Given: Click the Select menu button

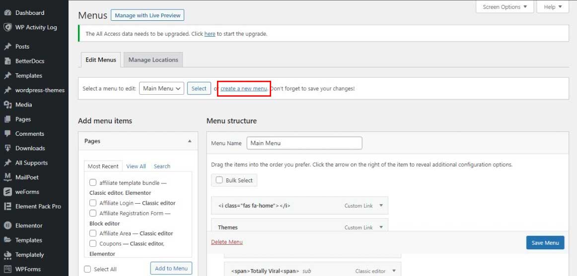Looking at the screenshot, I should (x=199, y=89).
